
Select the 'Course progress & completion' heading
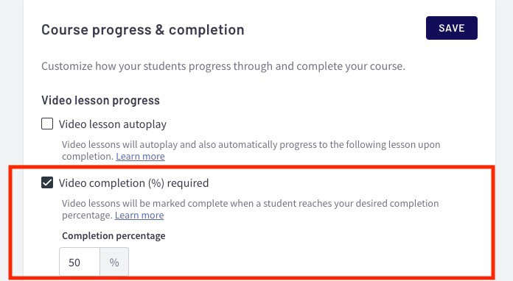tap(143, 29)
